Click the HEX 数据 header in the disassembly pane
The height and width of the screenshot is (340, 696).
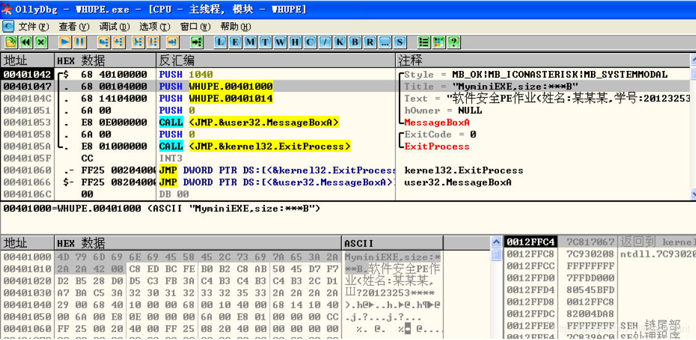point(105,60)
